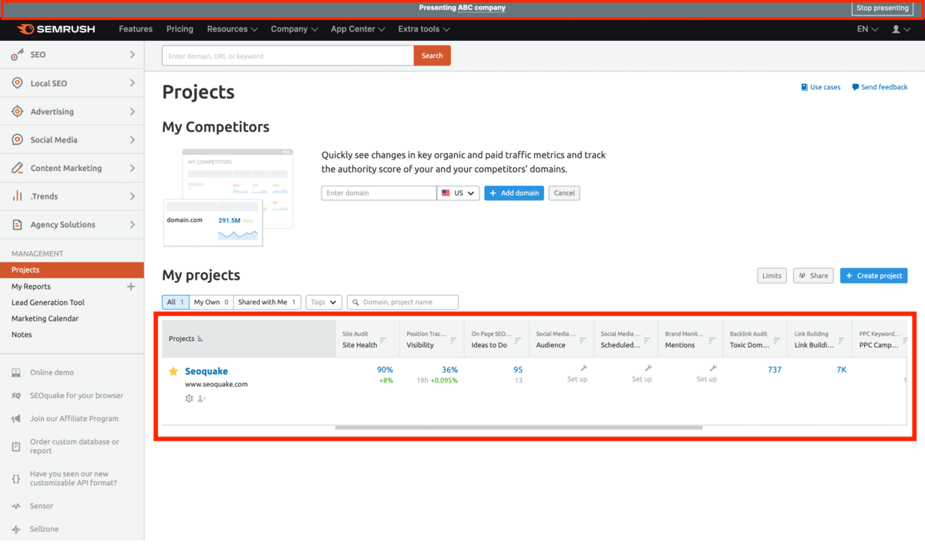The image size is (925, 546).
Task: Click the .Trends bar chart icon
Action: coord(17,196)
